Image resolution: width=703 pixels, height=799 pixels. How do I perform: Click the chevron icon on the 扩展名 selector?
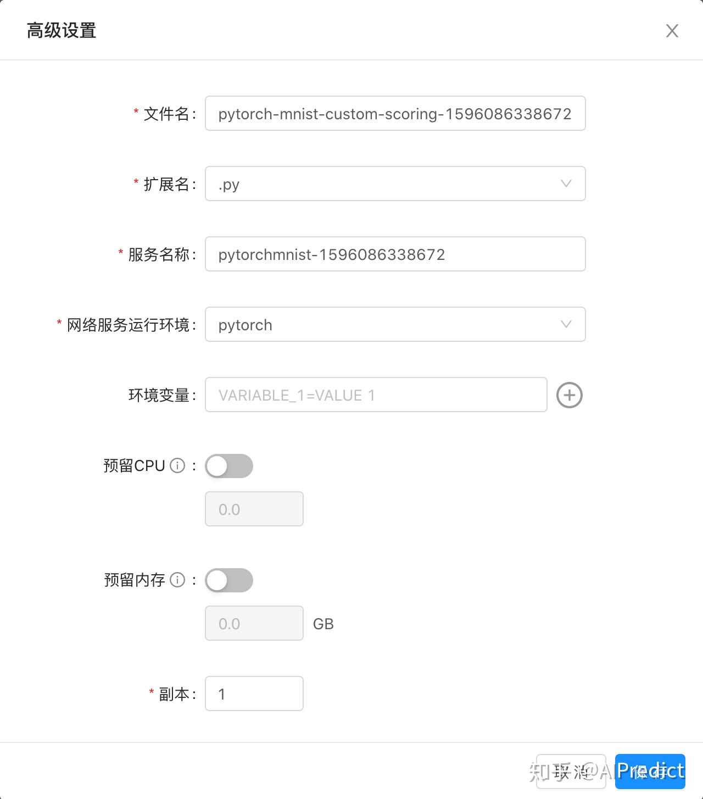[566, 184]
